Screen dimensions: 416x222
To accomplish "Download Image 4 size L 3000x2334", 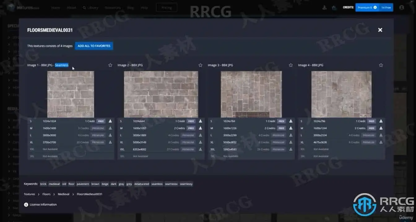I will [x=381, y=135].
